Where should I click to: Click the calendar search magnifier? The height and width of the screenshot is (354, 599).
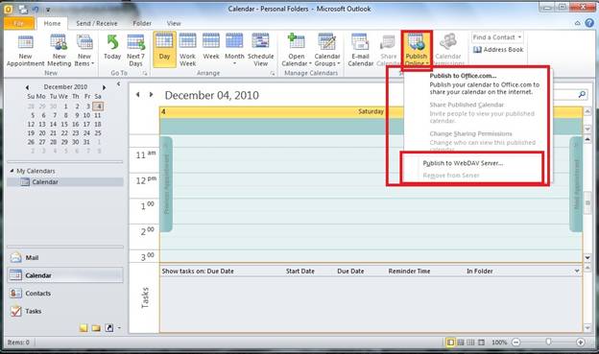582,94
